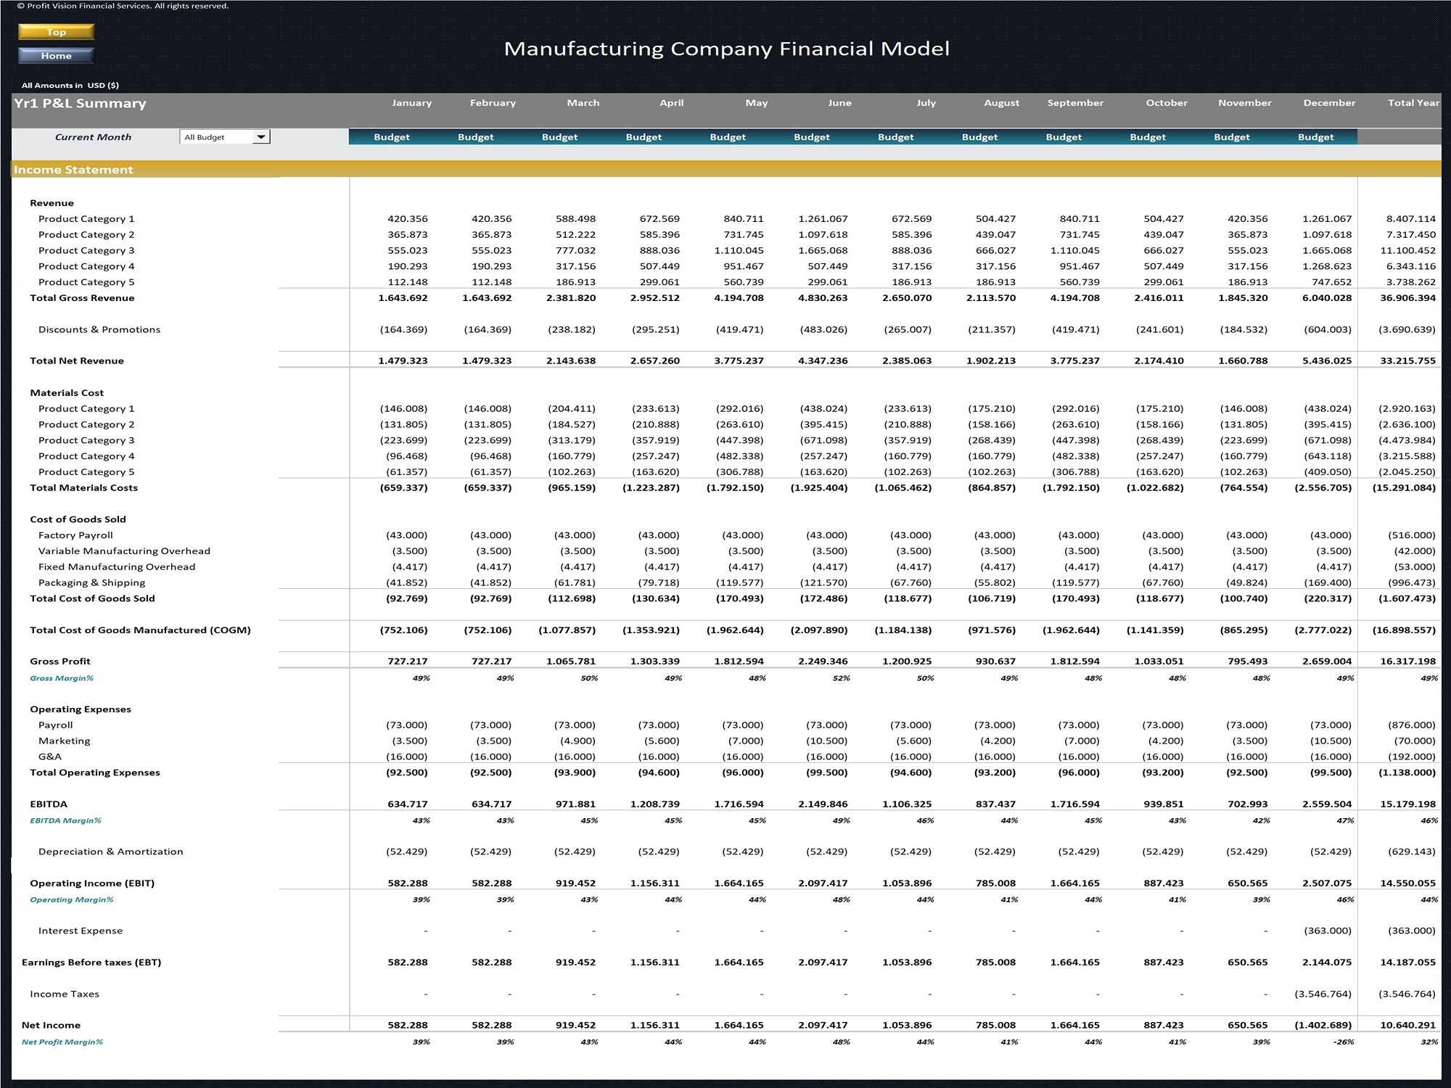1451x1088 pixels.
Task: Click the blue Home button
Action: click(56, 56)
